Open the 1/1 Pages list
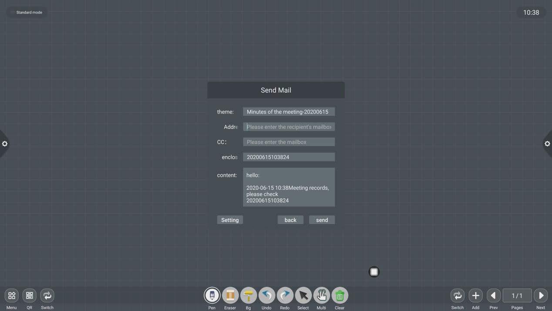The image size is (552, 311). 517,295
